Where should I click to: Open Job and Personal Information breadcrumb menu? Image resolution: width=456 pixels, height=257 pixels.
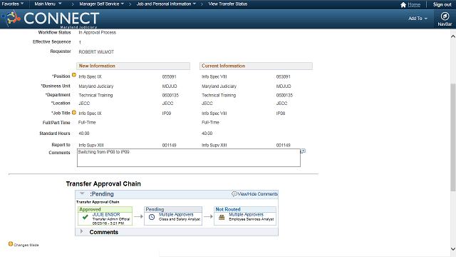point(166,4)
